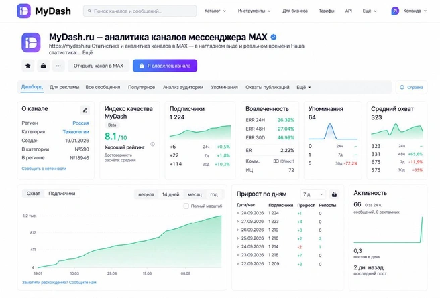Click Заметили расхождение? Сообщите нам link
Image resolution: width=440 pixels, height=298 pixels.
coord(59,283)
